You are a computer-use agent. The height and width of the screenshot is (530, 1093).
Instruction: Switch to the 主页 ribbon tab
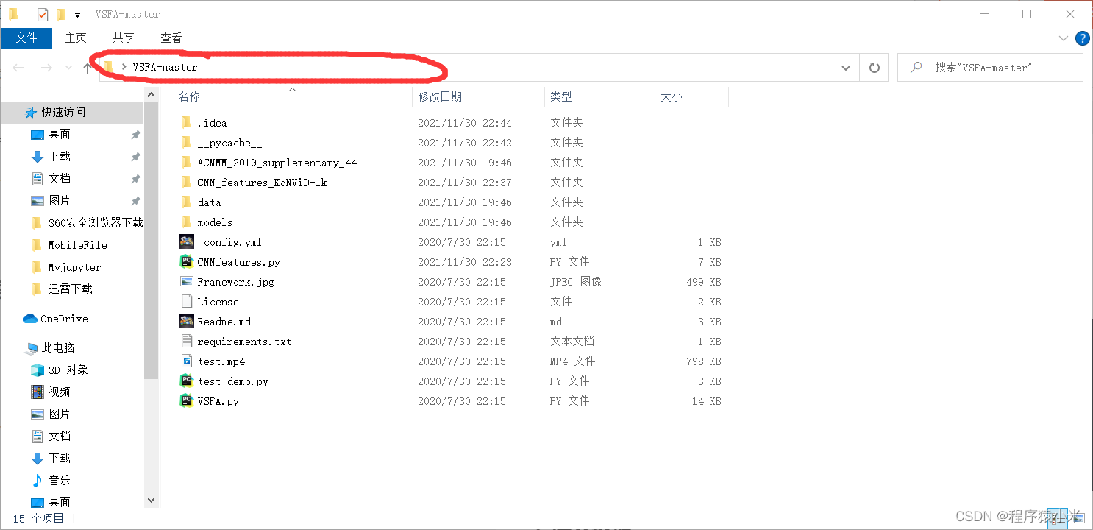coord(76,38)
